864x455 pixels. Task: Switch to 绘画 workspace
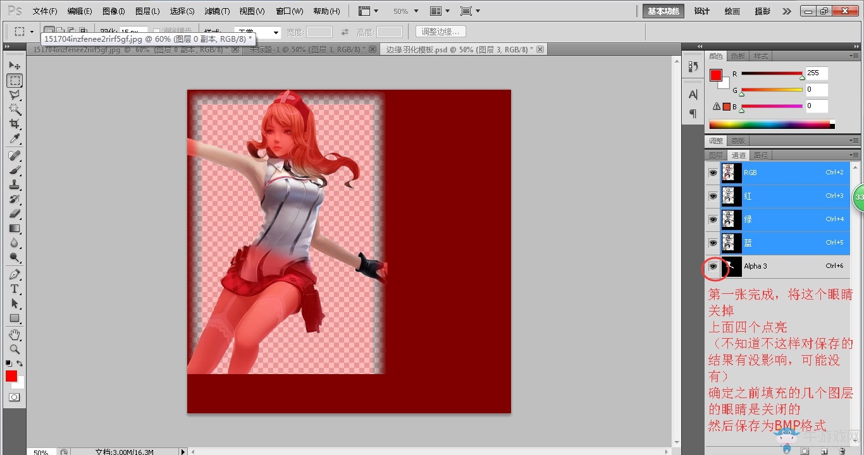pyautogui.click(x=732, y=11)
